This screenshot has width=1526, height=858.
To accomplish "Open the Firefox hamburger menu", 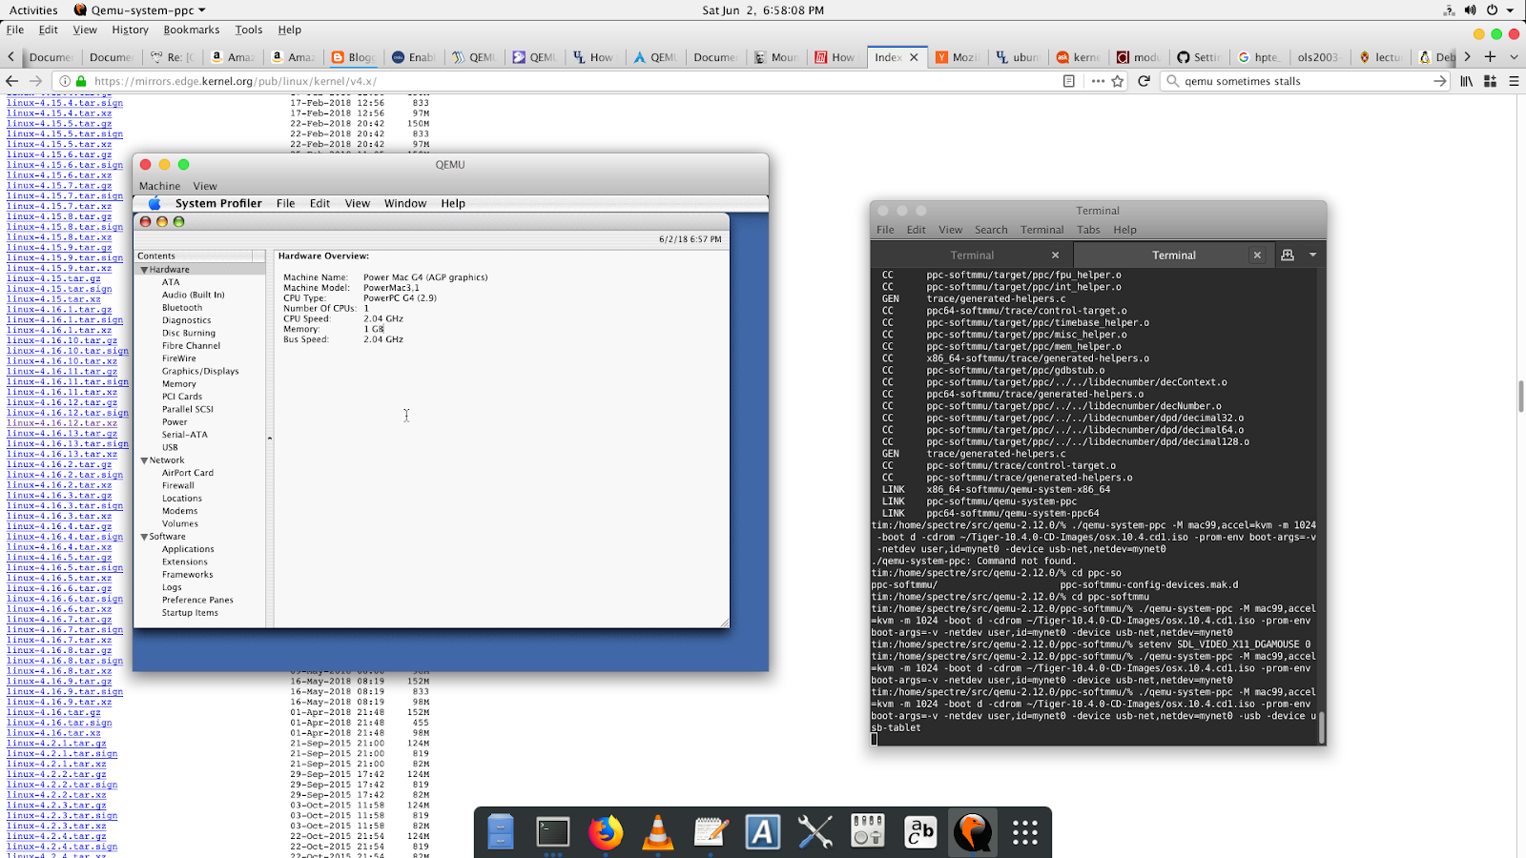I will point(1514,81).
